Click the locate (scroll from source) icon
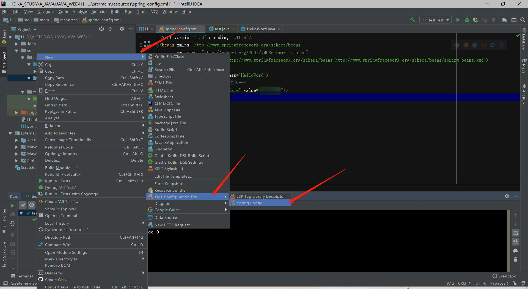Image resolution: width=528 pixels, height=289 pixels. point(101,29)
